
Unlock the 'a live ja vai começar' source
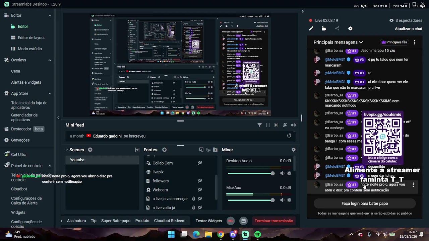(193, 198)
